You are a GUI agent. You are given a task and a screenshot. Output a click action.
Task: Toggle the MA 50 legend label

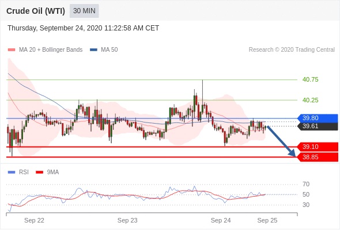[x=109, y=50]
